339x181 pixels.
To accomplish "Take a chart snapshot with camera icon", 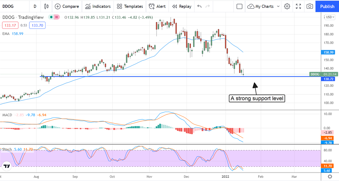I will (310, 6).
